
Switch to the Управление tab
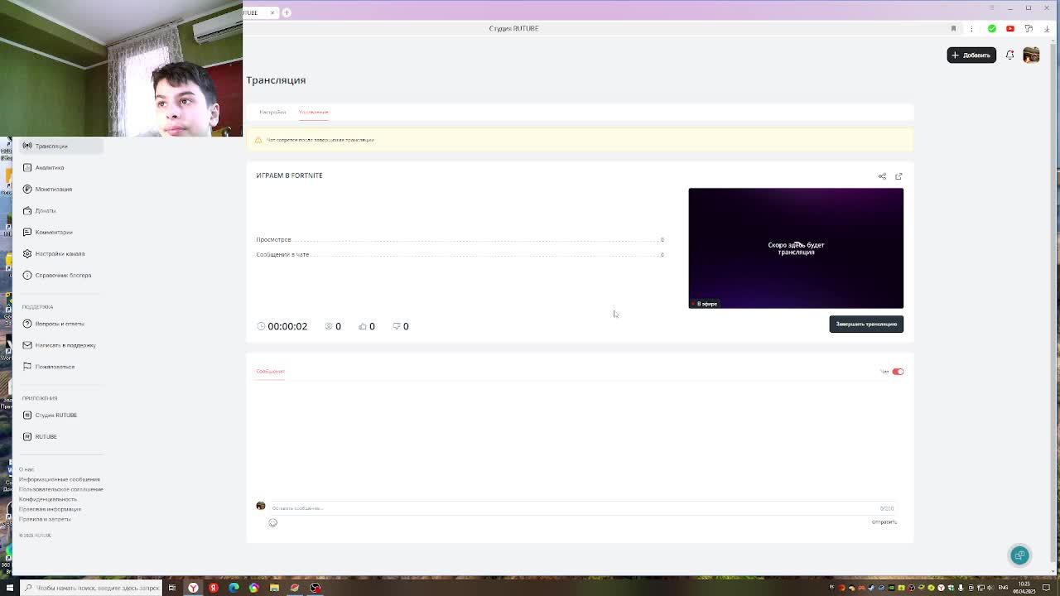click(x=314, y=112)
